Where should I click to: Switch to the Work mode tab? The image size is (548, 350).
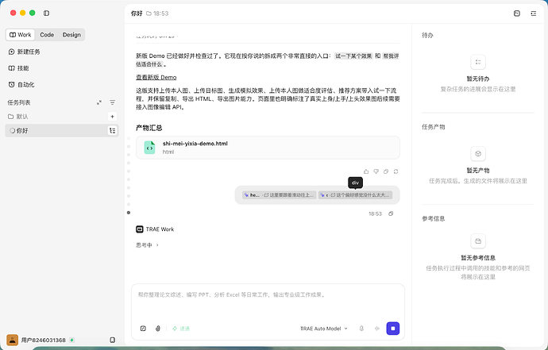[21, 35]
